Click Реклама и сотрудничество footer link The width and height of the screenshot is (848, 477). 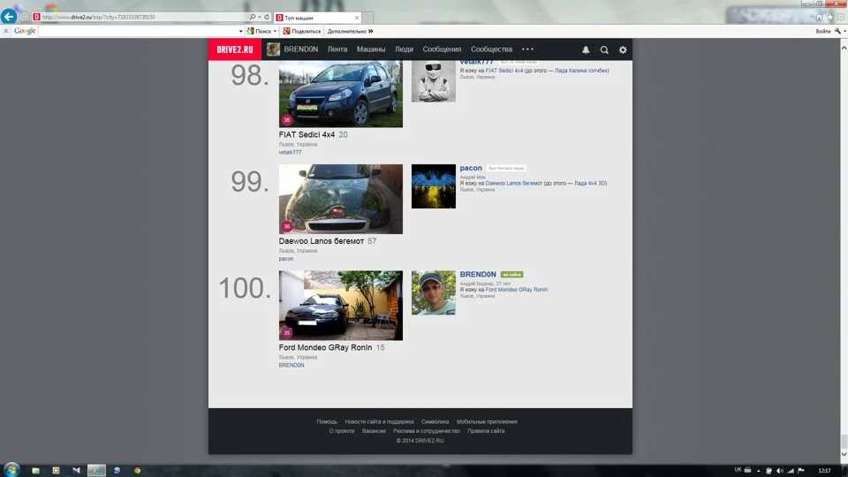click(x=426, y=431)
